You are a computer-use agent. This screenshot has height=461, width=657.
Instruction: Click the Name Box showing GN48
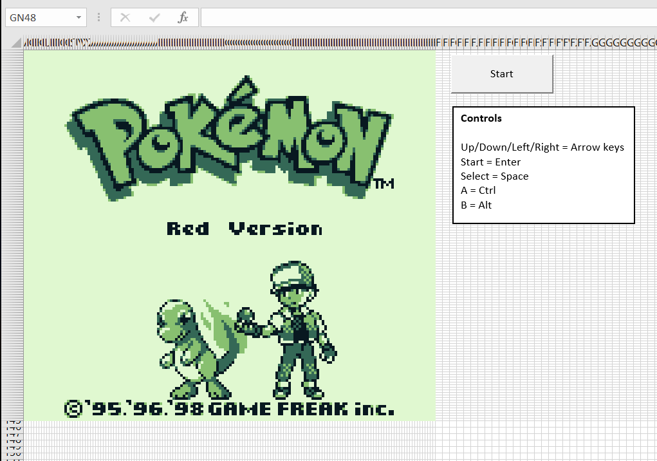coord(46,17)
